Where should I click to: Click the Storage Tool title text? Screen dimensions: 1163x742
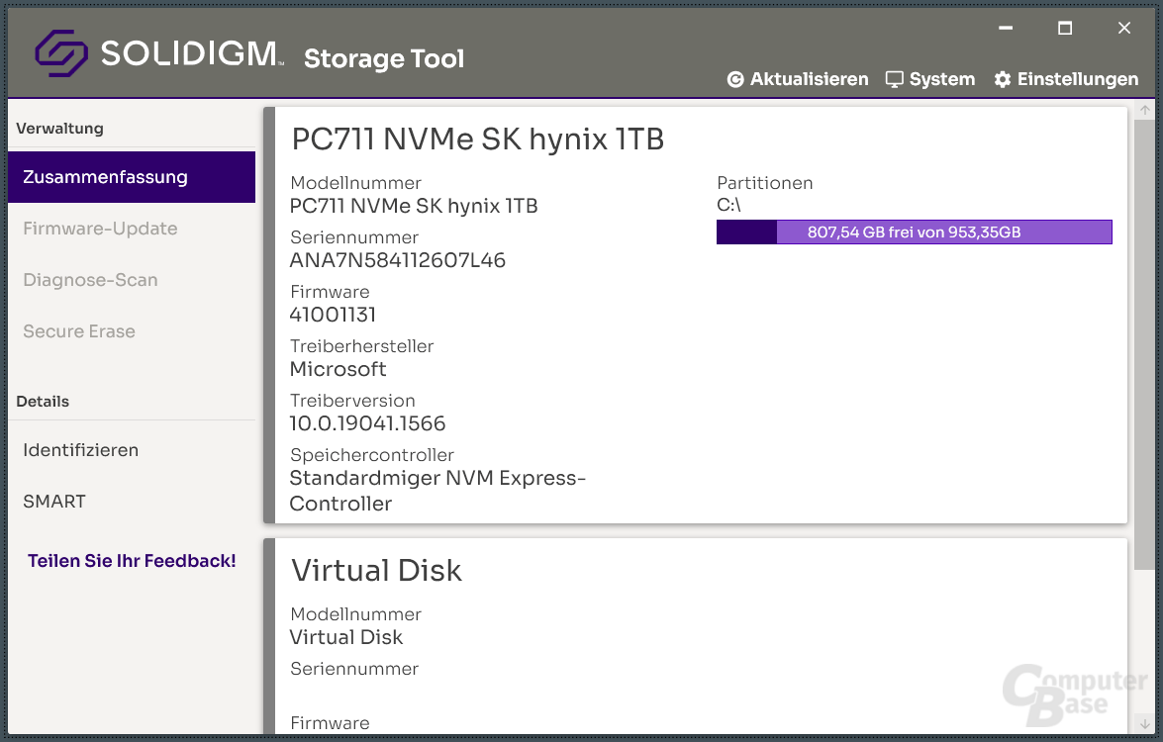(x=384, y=59)
